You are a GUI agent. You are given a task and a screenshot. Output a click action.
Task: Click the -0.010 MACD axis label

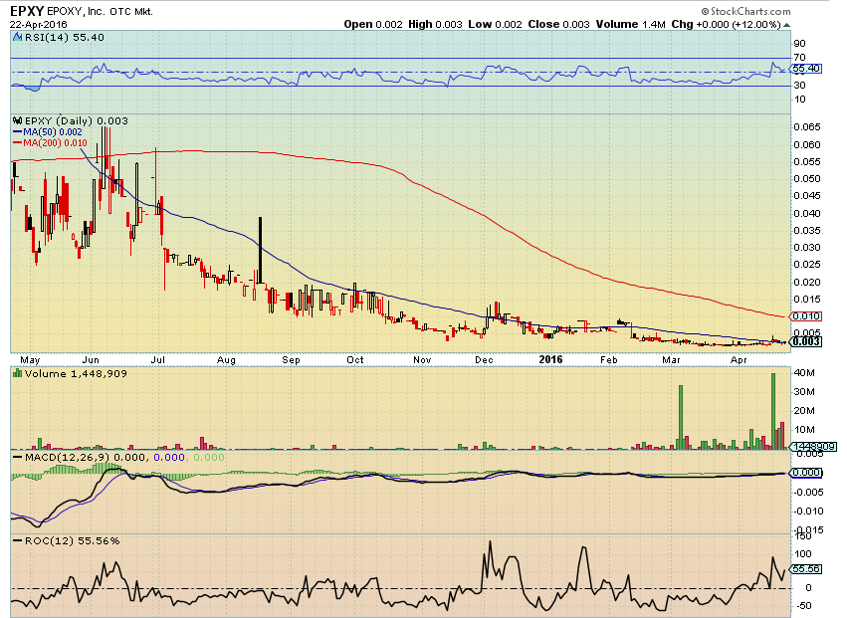point(807,512)
